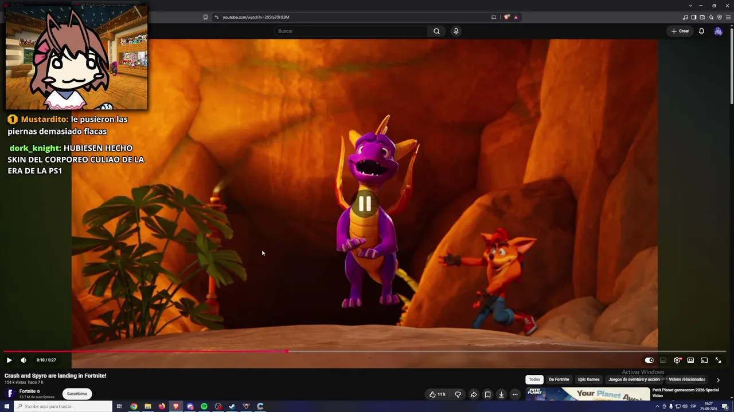Open File Explorer from the taskbar
734x412 pixels.
[x=148, y=406]
